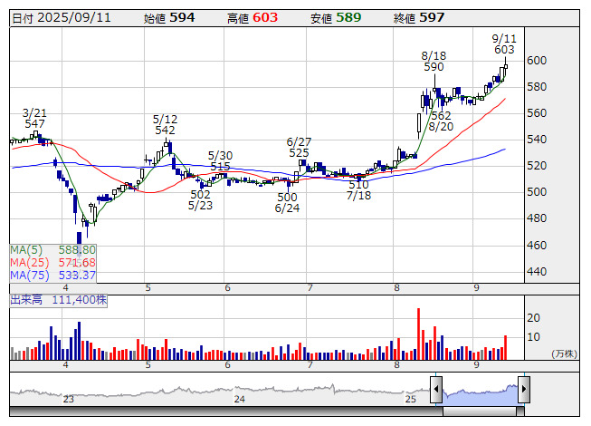Screen dimensions: 591x426
Task: Click the 5/12 542 high annotation
Action: [165, 124]
